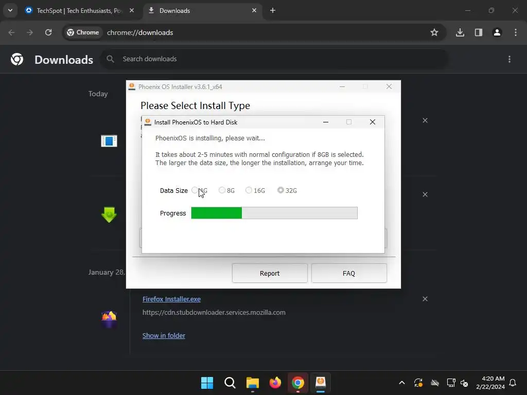Click the muted volume tray icon

point(464,383)
